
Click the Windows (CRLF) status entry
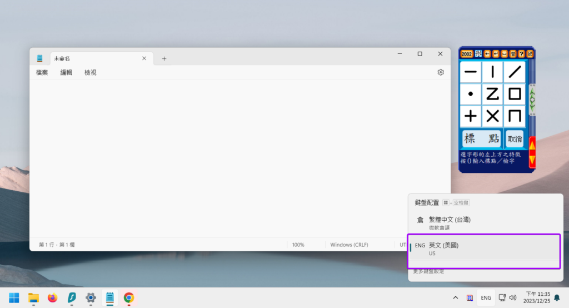pos(349,245)
